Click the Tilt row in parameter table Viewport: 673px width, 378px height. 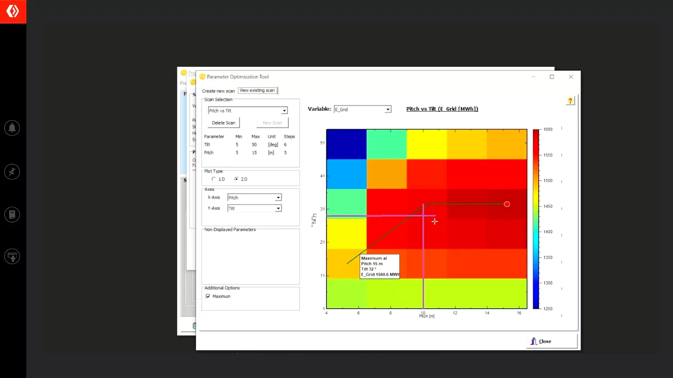[x=250, y=145]
